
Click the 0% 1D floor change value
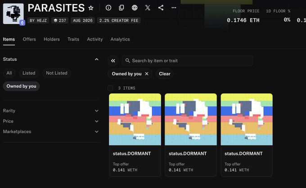(287, 20)
